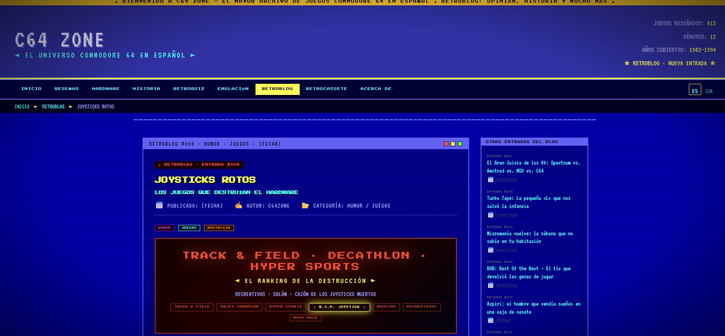The height and width of the screenshot is (336, 725).
Task: Open the Azpiri blog entry link
Action: [x=533, y=308]
